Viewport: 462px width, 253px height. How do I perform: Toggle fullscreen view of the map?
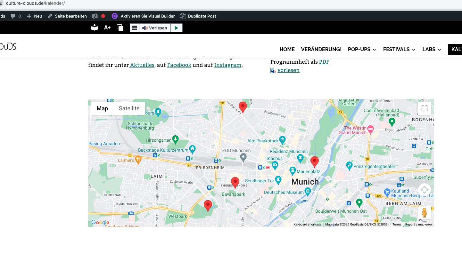[x=425, y=108]
